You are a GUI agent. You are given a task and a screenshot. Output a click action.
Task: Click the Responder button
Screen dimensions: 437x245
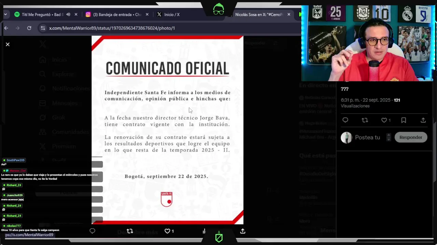[411, 137]
